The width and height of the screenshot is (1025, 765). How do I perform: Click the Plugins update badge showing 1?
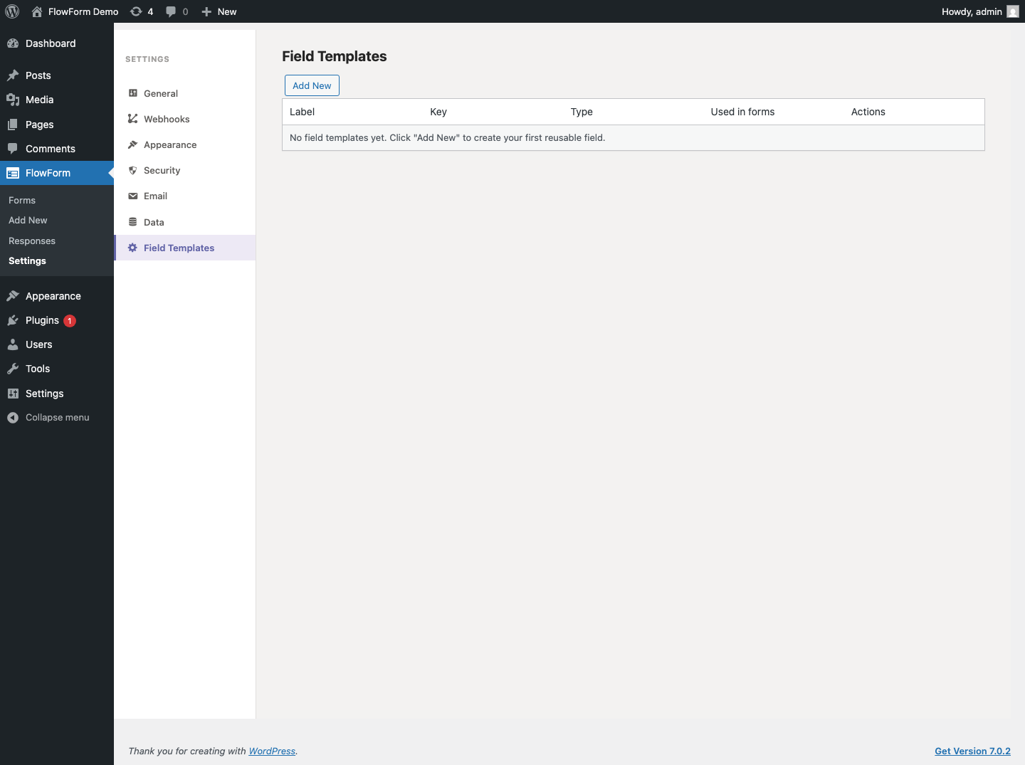pyautogui.click(x=70, y=321)
